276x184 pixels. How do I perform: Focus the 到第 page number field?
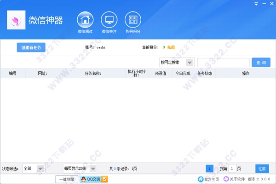pyautogui.click(x=232, y=169)
